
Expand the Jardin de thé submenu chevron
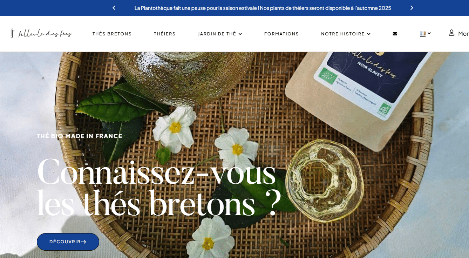(240, 34)
